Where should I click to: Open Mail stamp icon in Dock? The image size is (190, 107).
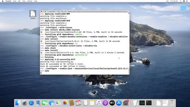pos(38,103)
